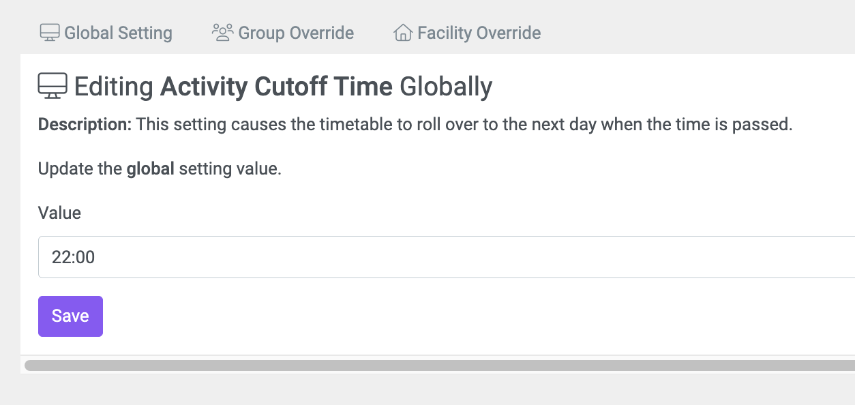The width and height of the screenshot is (855, 405).
Task: Click the horizontal scrollbar thumb
Action: coord(440,365)
